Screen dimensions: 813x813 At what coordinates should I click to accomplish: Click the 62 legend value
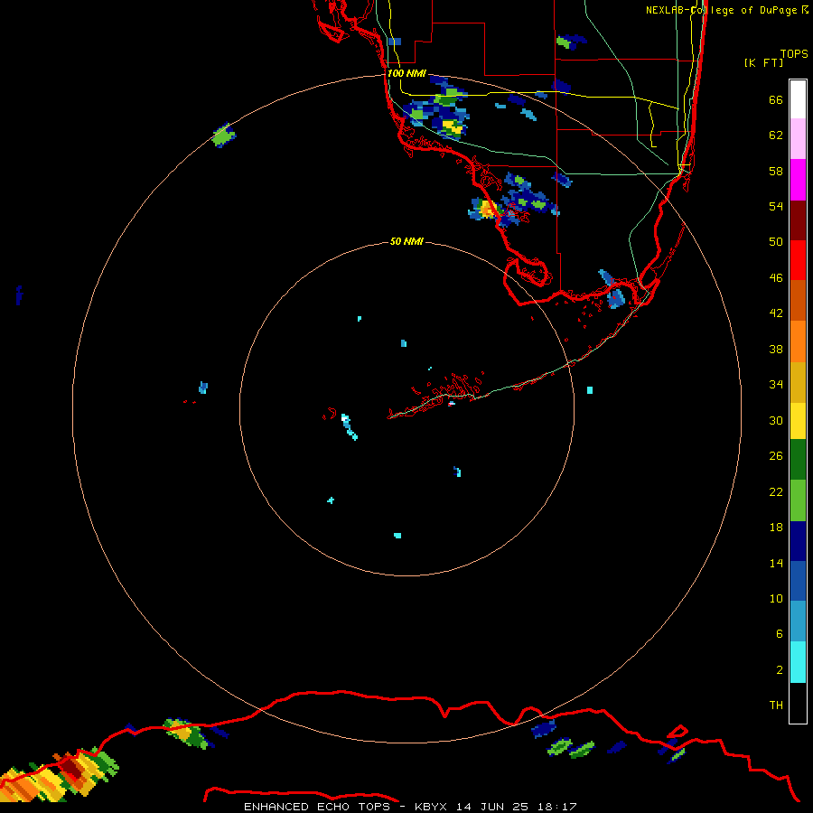776,135
